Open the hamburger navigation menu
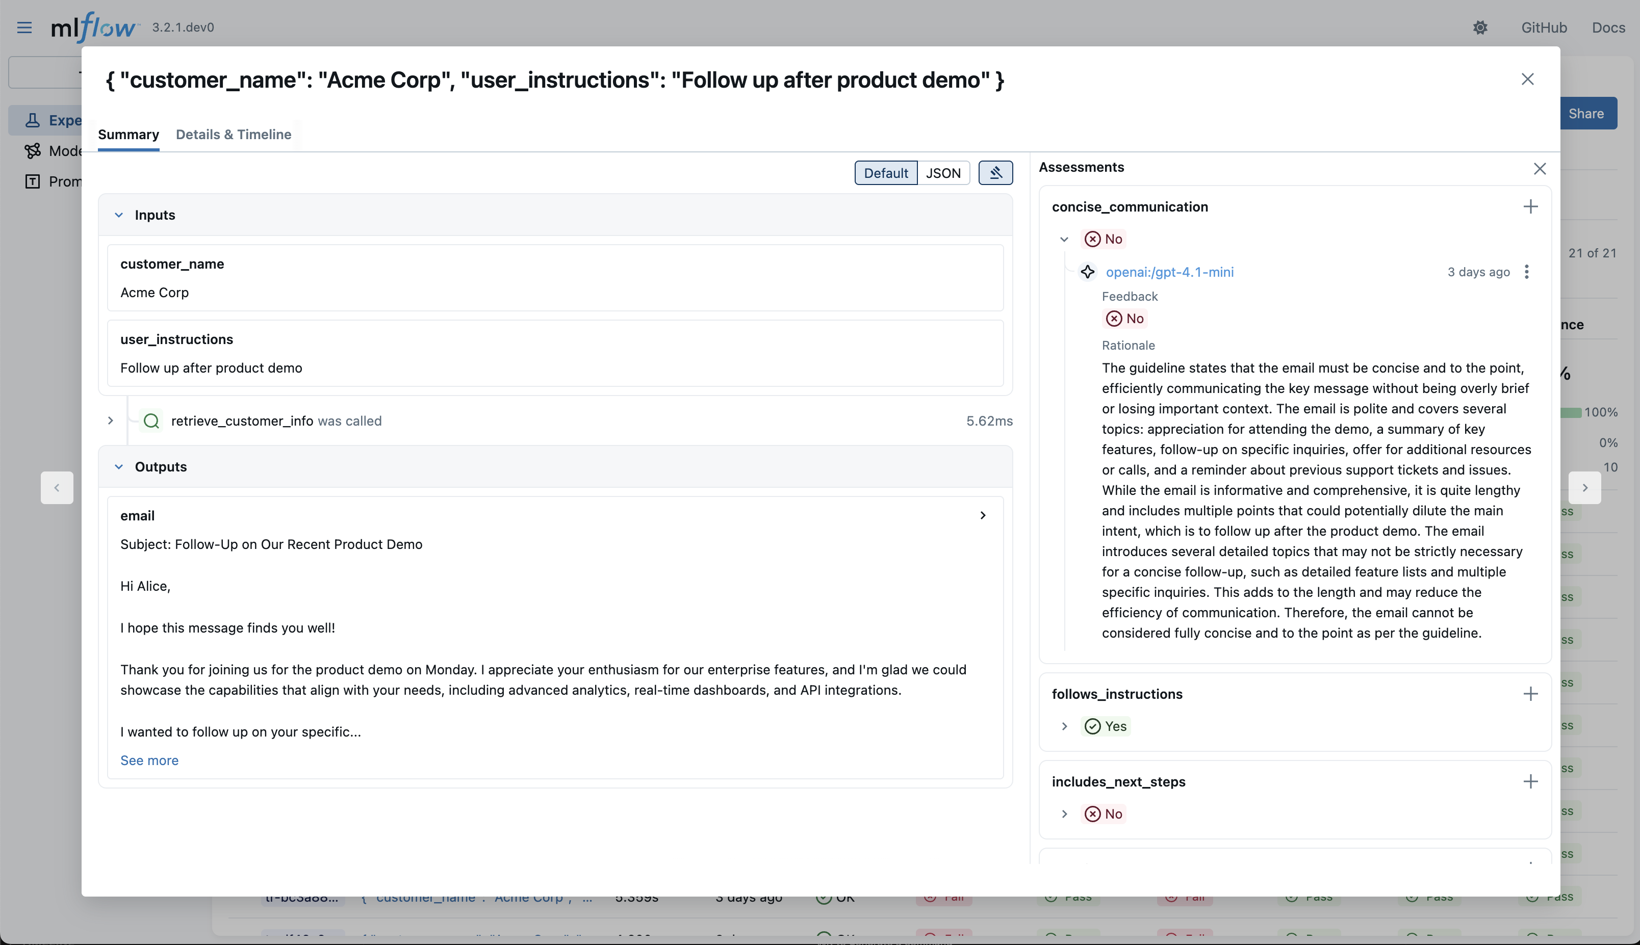 [24, 27]
